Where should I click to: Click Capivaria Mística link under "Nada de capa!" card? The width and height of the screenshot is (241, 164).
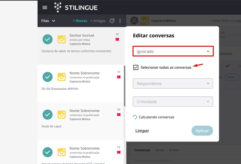(x=80, y=119)
